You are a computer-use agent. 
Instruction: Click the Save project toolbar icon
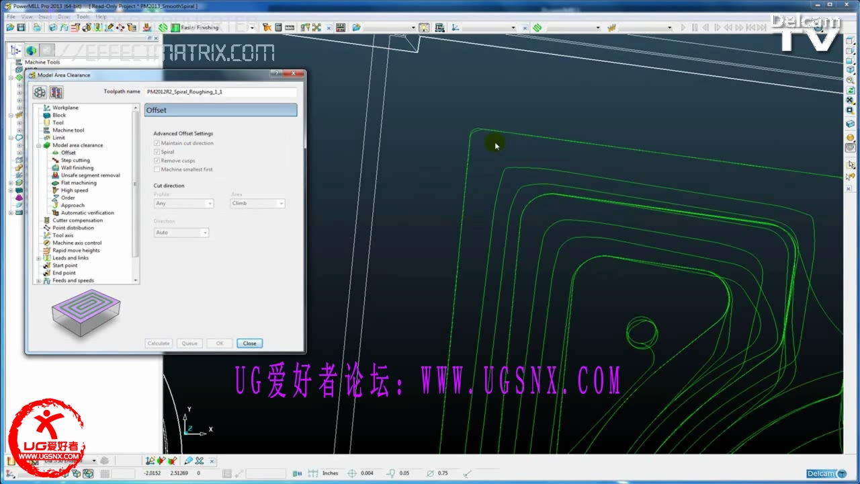coord(21,28)
